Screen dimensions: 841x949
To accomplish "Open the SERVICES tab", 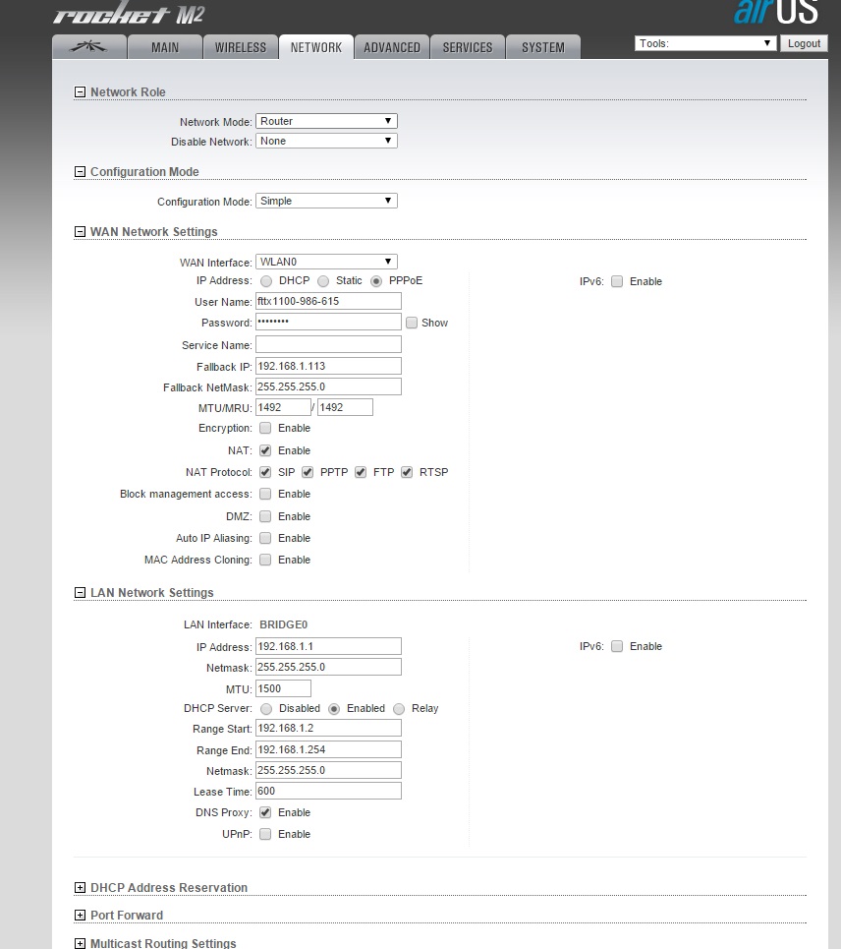I will point(468,47).
